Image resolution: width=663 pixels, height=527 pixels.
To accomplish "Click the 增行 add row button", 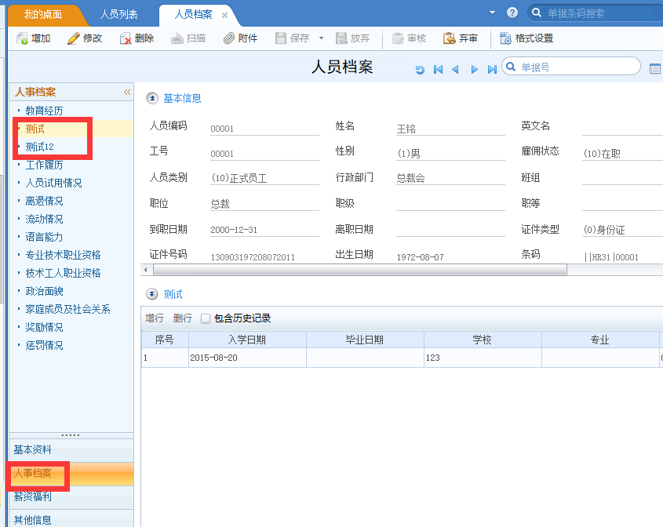I will (x=155, y=318).
